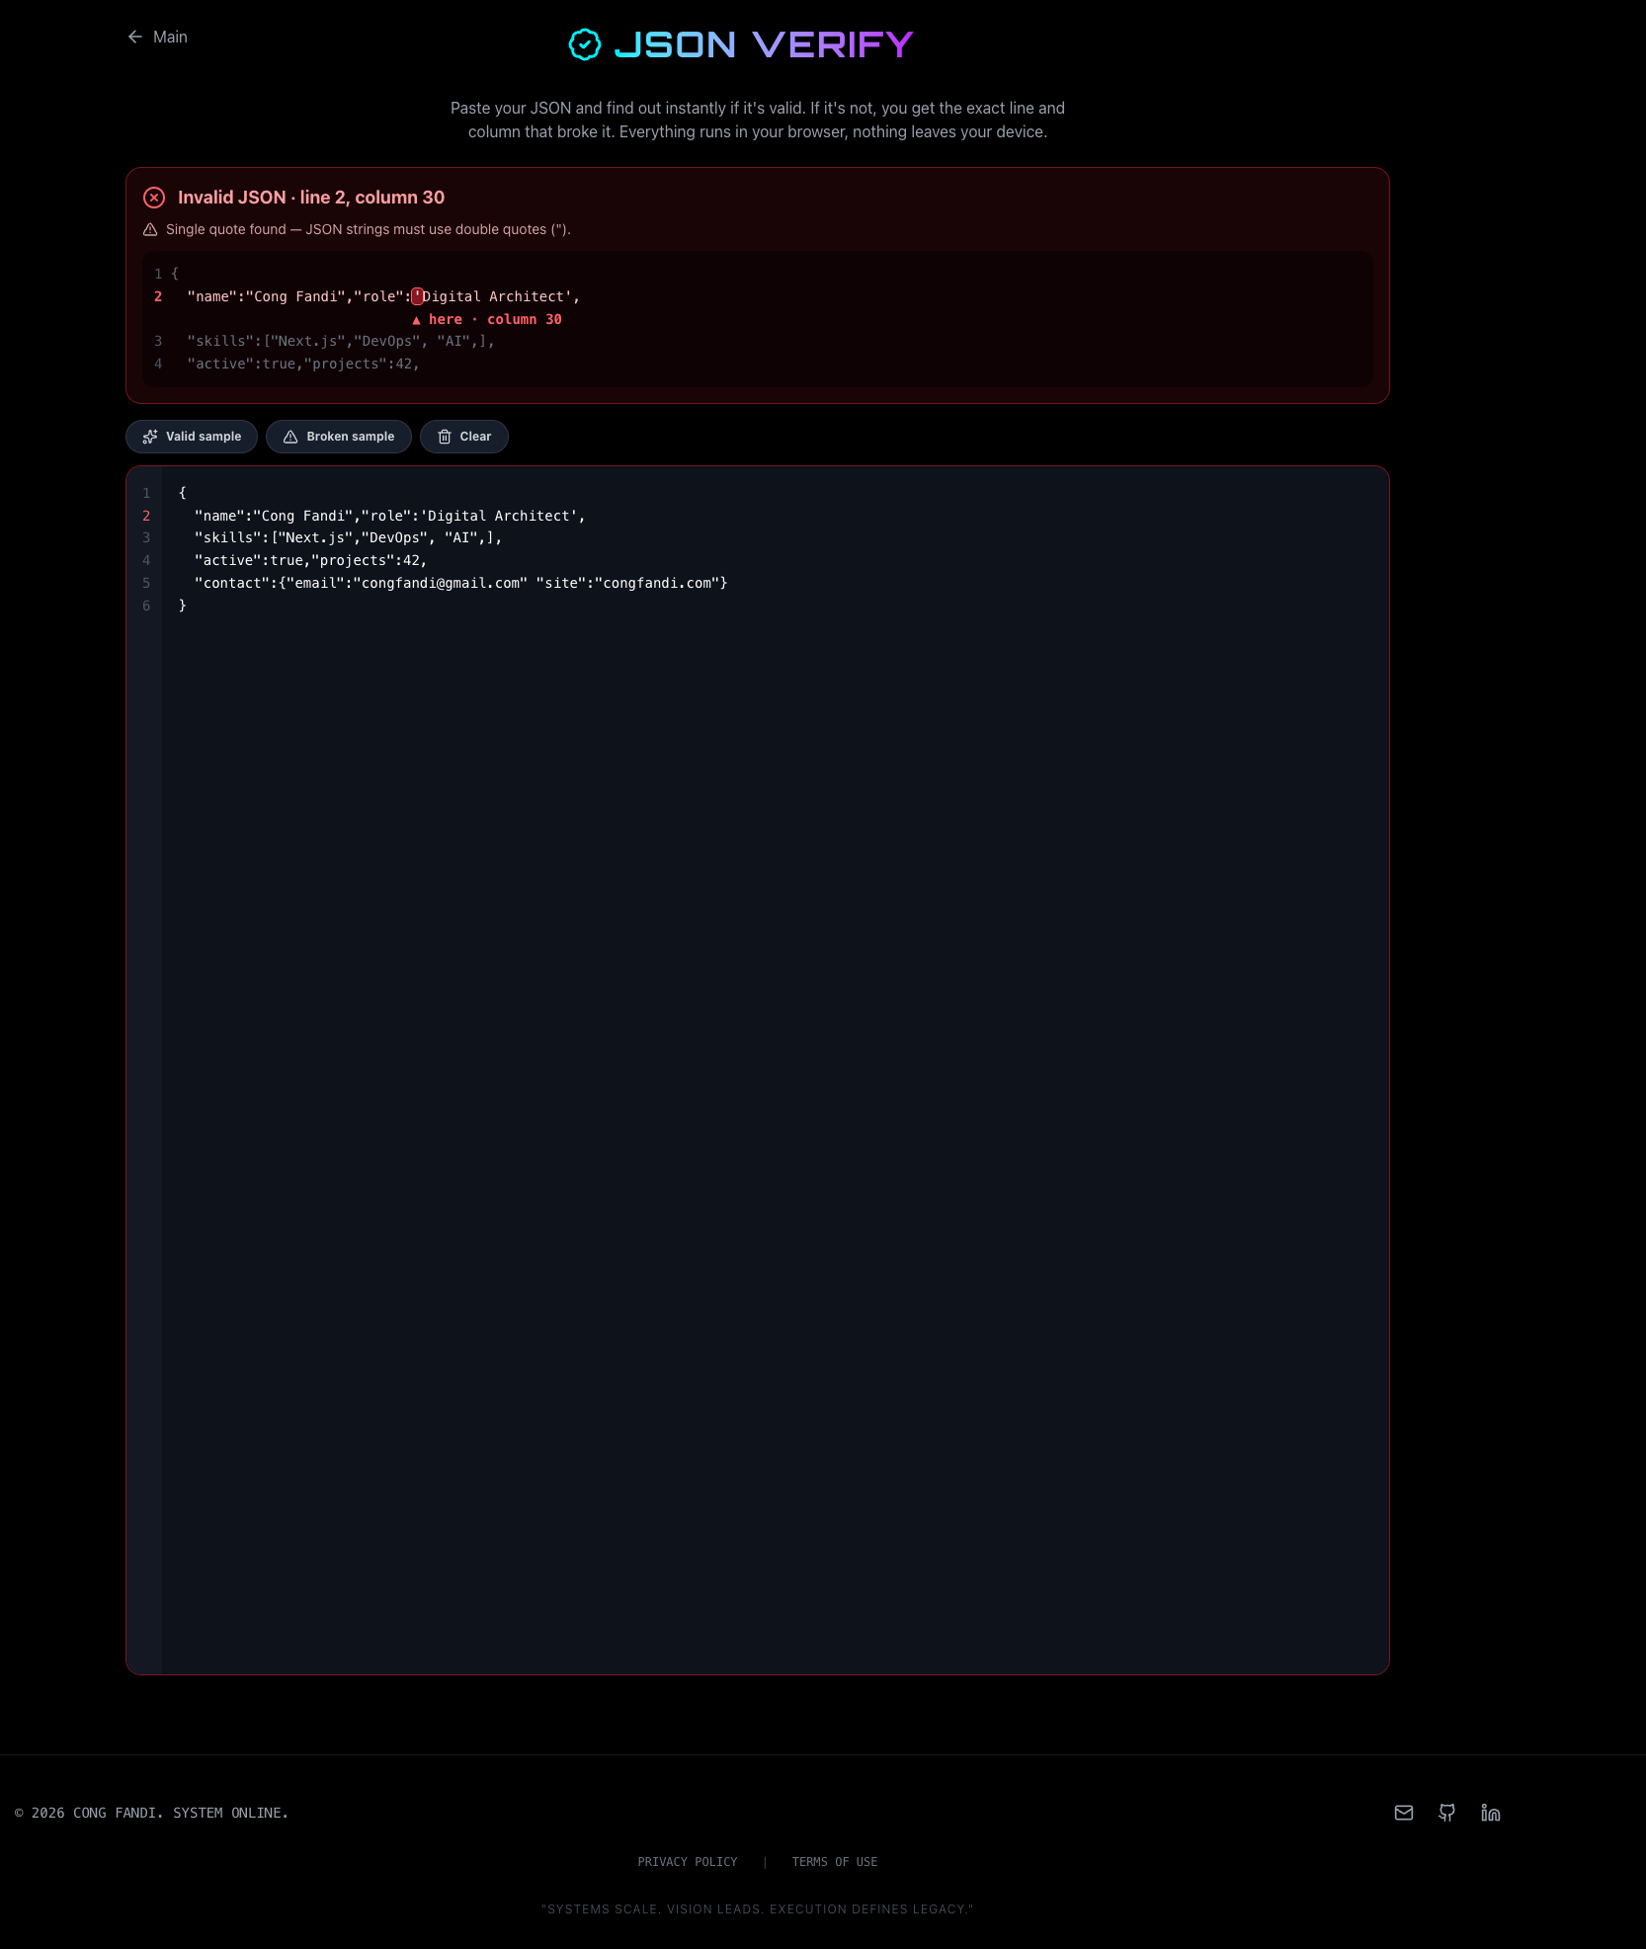
Task: Load the Broken sample
Action: (339, 437)
